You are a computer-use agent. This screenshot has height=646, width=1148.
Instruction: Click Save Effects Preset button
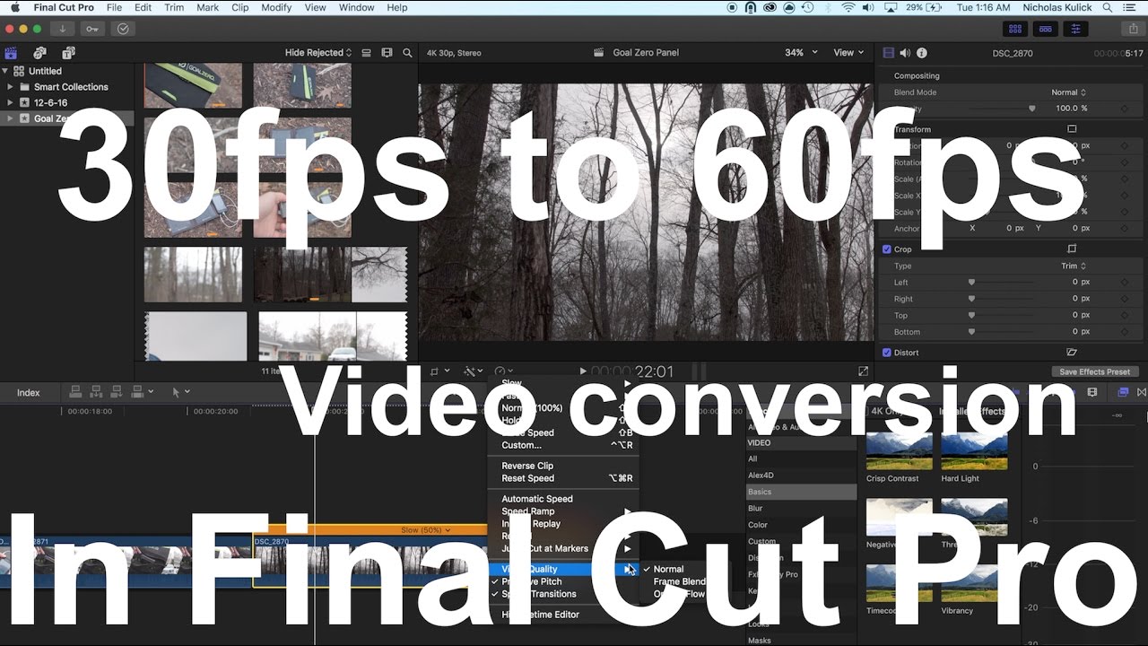click(1094, 371)
